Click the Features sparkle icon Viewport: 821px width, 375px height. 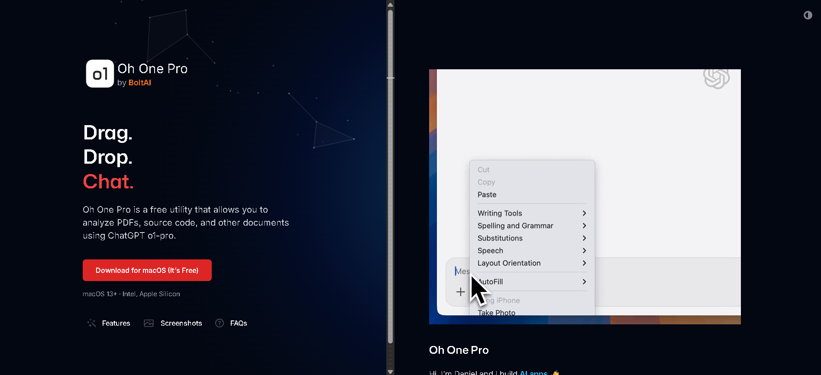coord(91,323)
